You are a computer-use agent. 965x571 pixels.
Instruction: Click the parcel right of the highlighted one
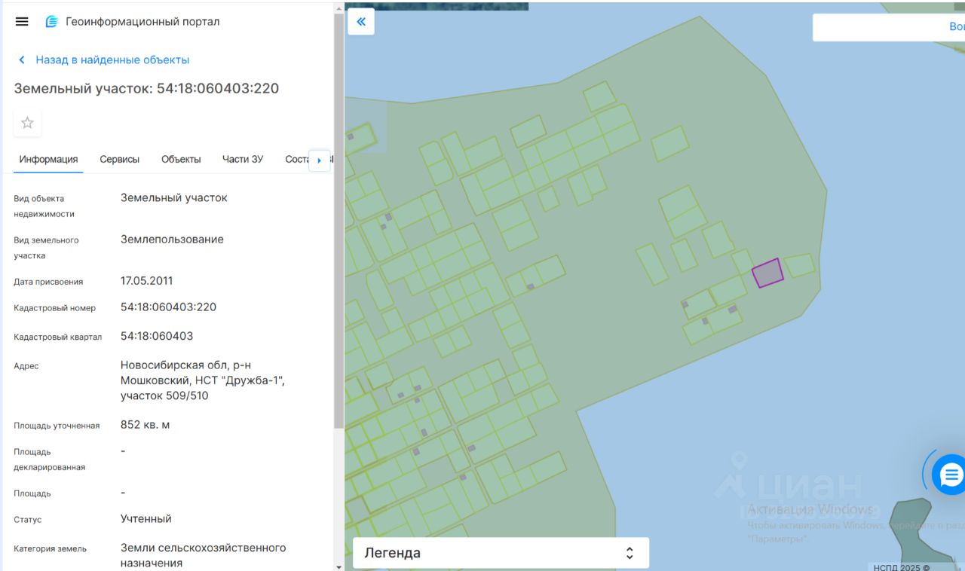pyautogui.click(x=799, y=265)
